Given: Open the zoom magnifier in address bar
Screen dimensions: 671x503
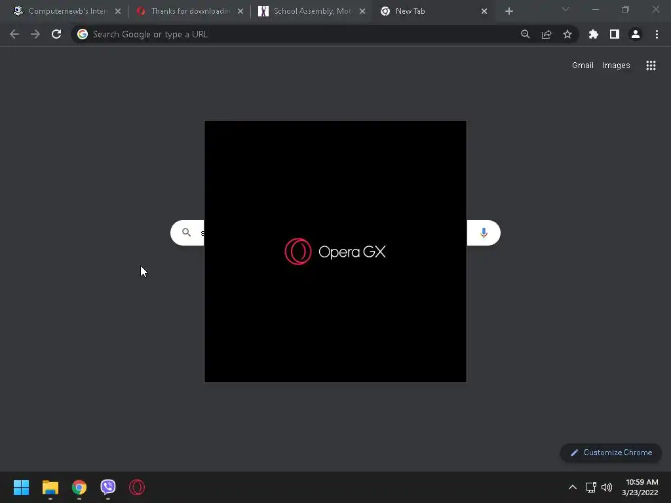Looking at the screenshot, I should point(525,34).
